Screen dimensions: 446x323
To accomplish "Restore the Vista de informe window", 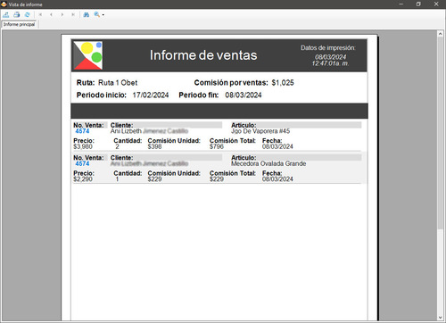I will (418, 4).
